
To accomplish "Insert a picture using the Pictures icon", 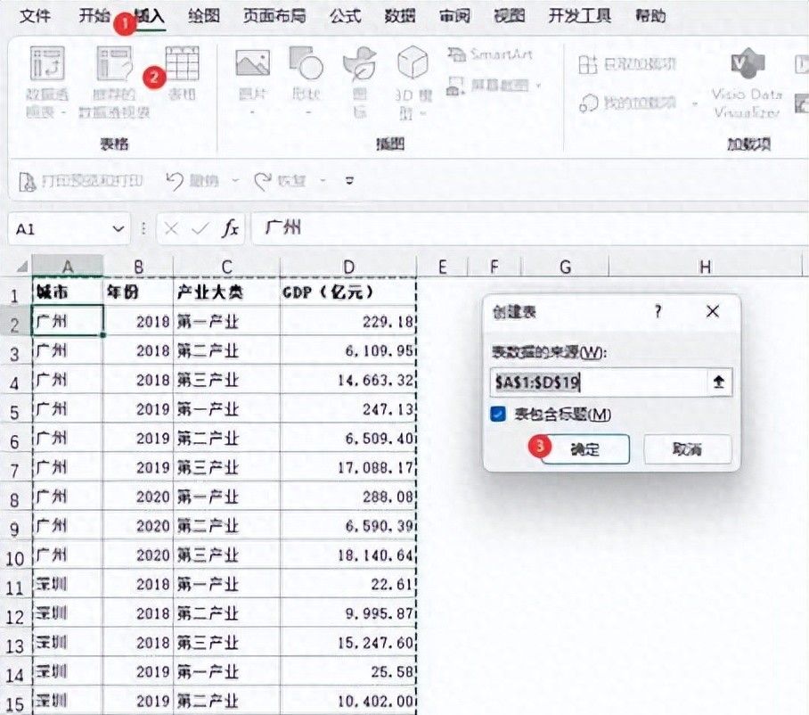I will (252, 64).
